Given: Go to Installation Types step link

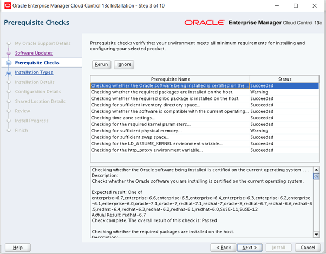Looking at the screenshot, I should pos(34,72).
